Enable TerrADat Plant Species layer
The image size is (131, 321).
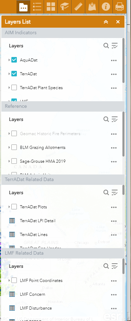click(x=14, y=88)
